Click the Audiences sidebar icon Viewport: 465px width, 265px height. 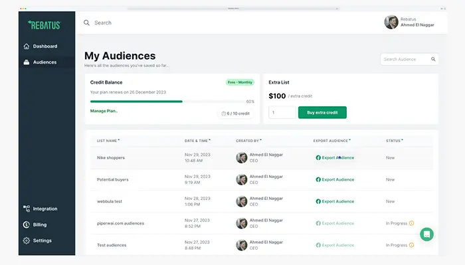point(27,62)
